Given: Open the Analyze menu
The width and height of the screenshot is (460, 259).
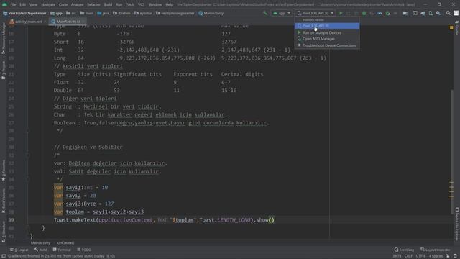Looking at the screenshot, I should [x=77, y=4].
